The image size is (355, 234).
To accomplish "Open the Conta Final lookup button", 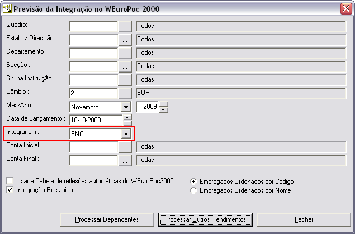I will 125,160.
